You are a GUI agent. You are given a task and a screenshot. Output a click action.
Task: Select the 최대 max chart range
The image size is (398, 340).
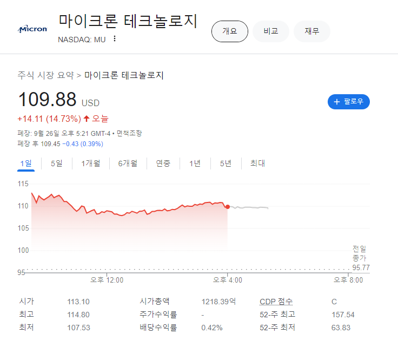(x=257, y=164)
